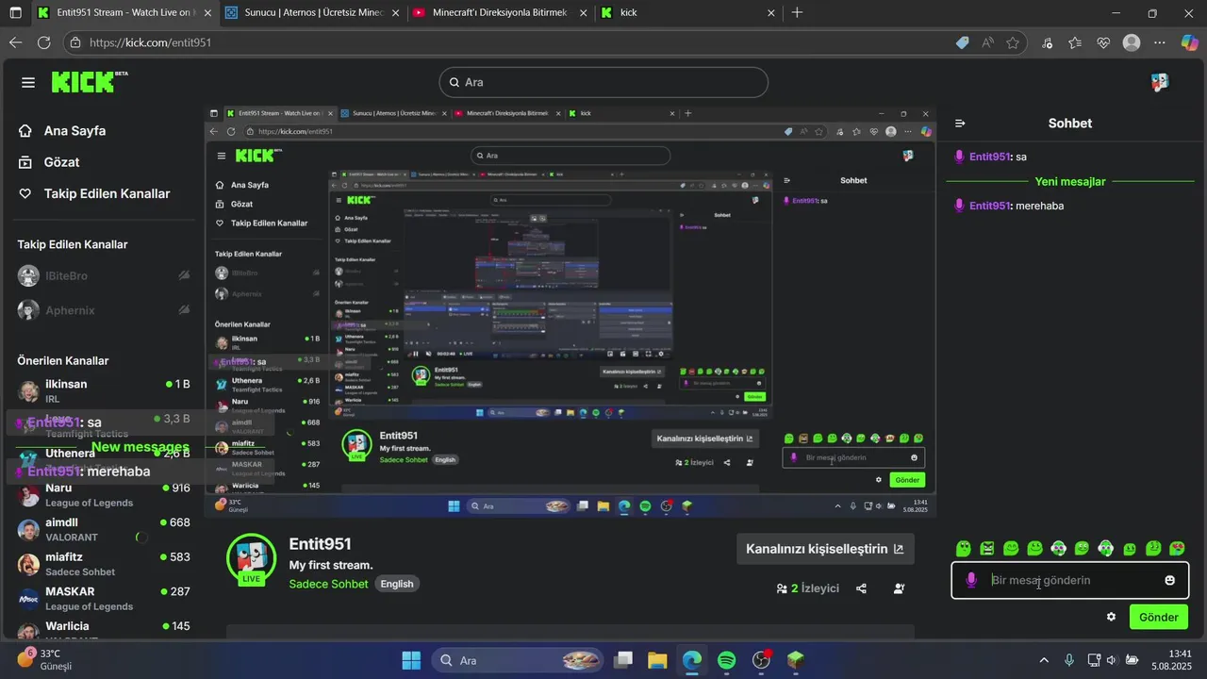Open tab actions menu at window top-left
Image resolution: width=1207 pixels, height=679 pixels.
point(13,13)
